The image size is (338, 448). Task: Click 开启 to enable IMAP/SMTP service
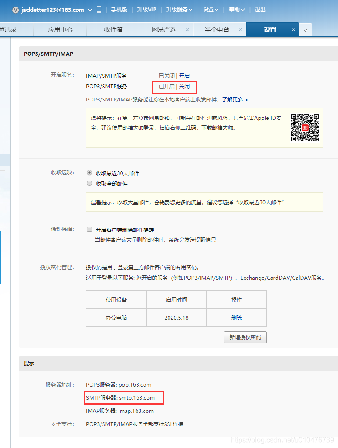(x=184, y=76)
